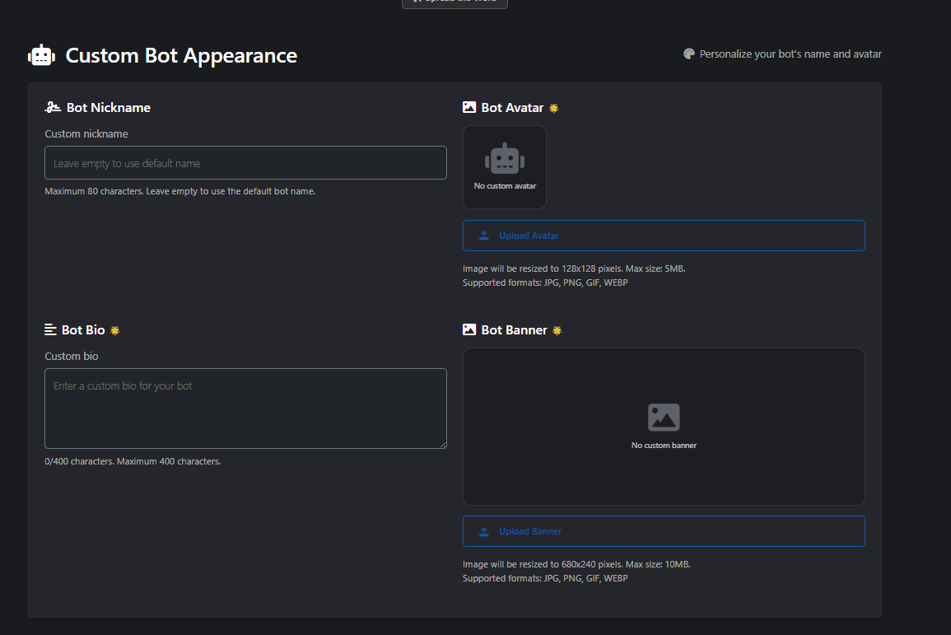The width and height of the screenshot is (951, 635).
Task: Click the premium sun badge next to Bot Avatar
Action: click(x=554, y=107)
